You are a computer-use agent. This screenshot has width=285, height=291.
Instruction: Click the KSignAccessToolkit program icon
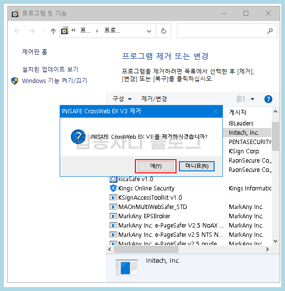[x=113, y=198]
